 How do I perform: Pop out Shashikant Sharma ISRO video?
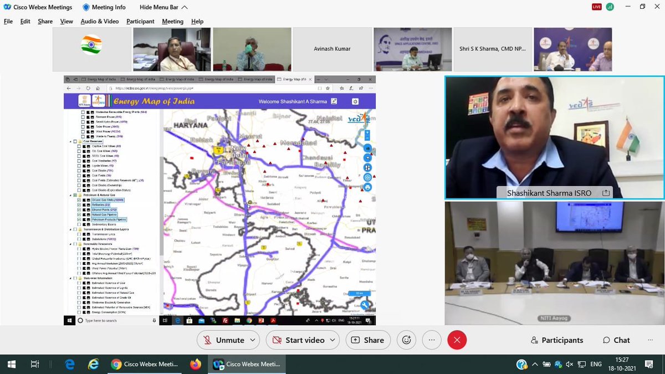606,193
